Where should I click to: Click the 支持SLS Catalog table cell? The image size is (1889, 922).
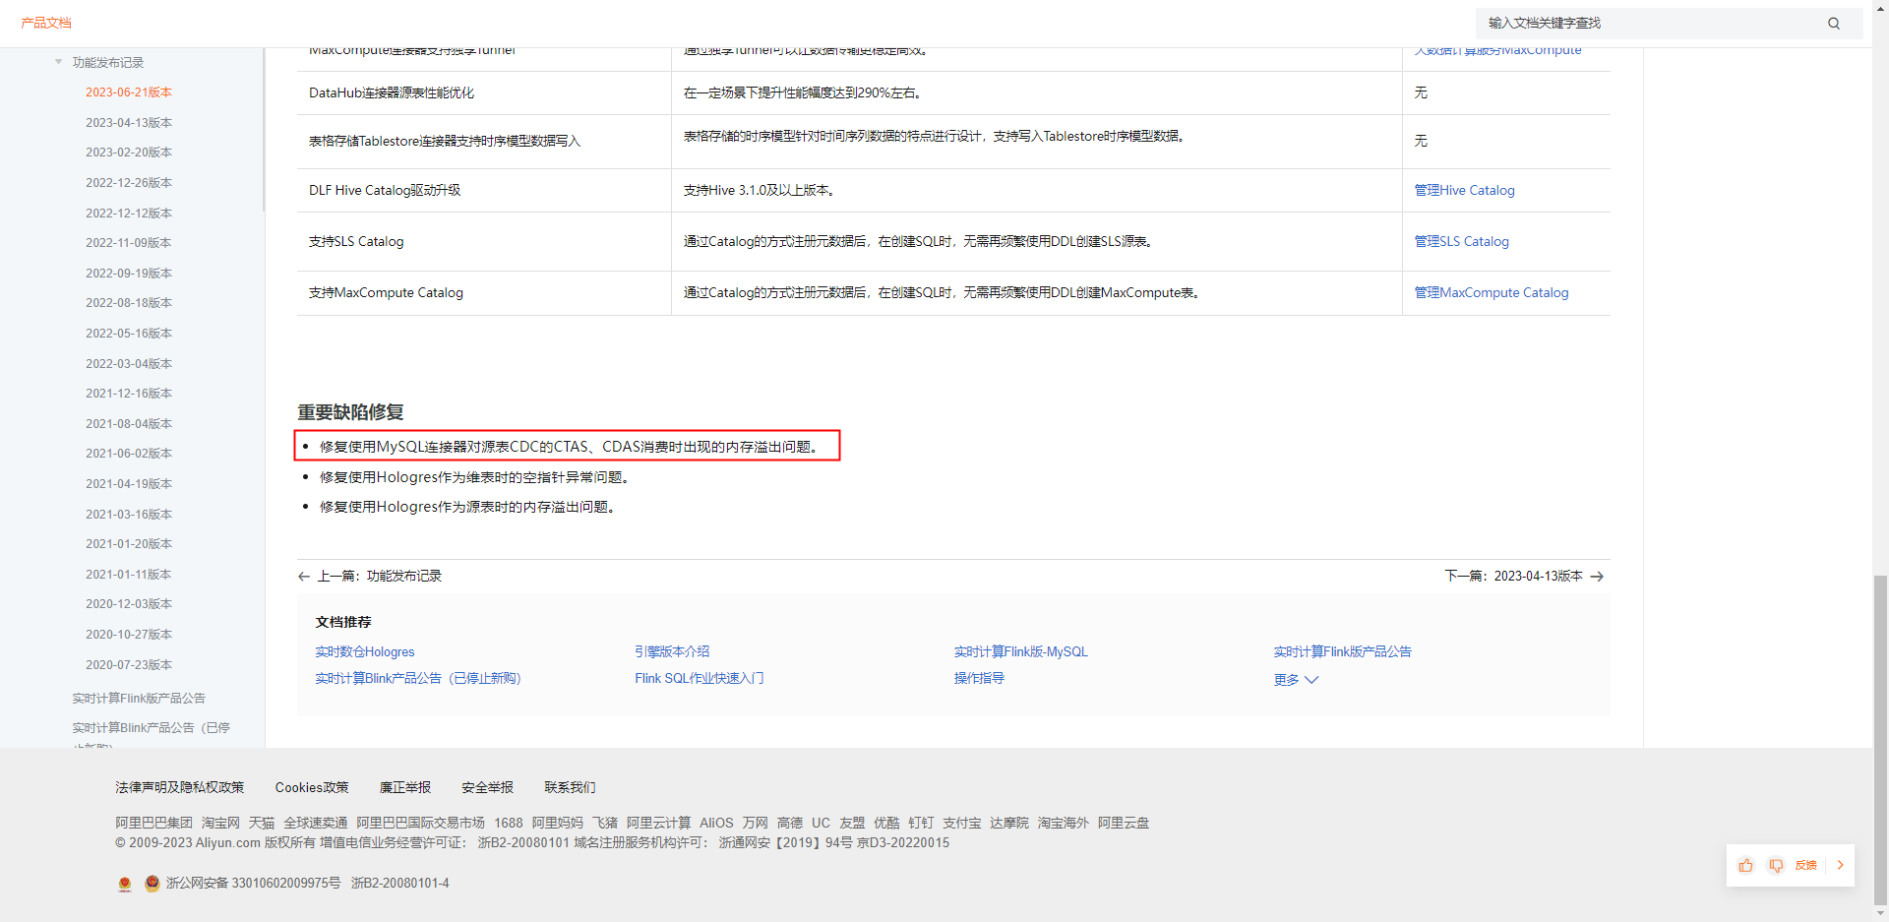[x=483, y=242]
